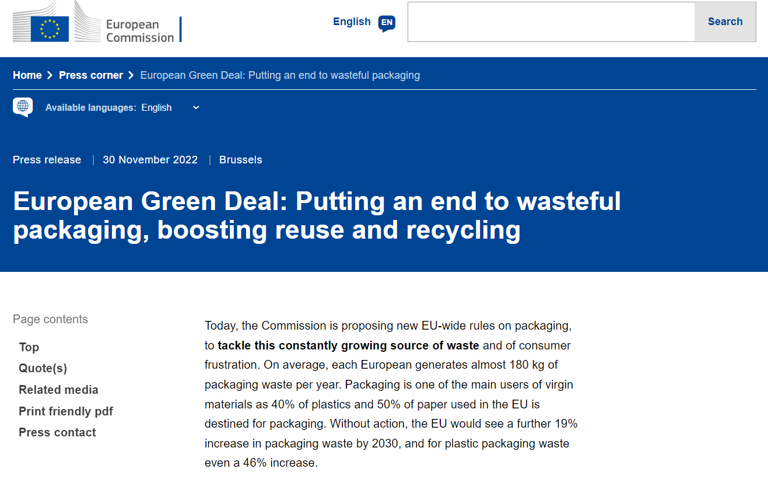Image resolution: width=768 pixels, height=479 pixels.
Task: Open Press corner from the breadcrumb
Action: (x=90, y=75)
